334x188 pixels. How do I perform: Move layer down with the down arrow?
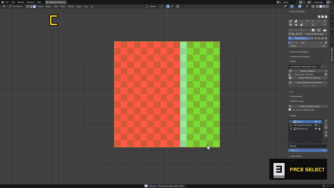coord(326,135)
